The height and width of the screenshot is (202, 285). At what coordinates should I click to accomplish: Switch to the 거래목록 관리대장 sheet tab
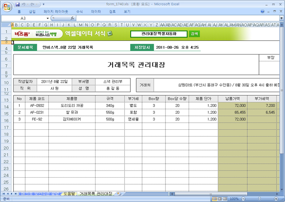[96, 194]
